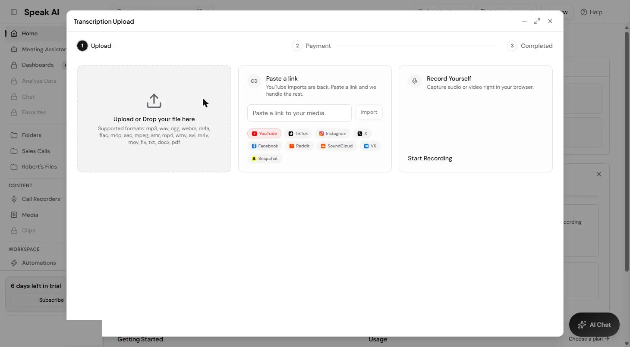
Task: Click the Choose a plan link
Action: (x=589, y=339)
